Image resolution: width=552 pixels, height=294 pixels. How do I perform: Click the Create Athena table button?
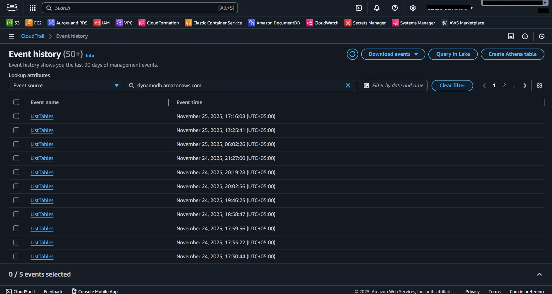tap(512, 54)
